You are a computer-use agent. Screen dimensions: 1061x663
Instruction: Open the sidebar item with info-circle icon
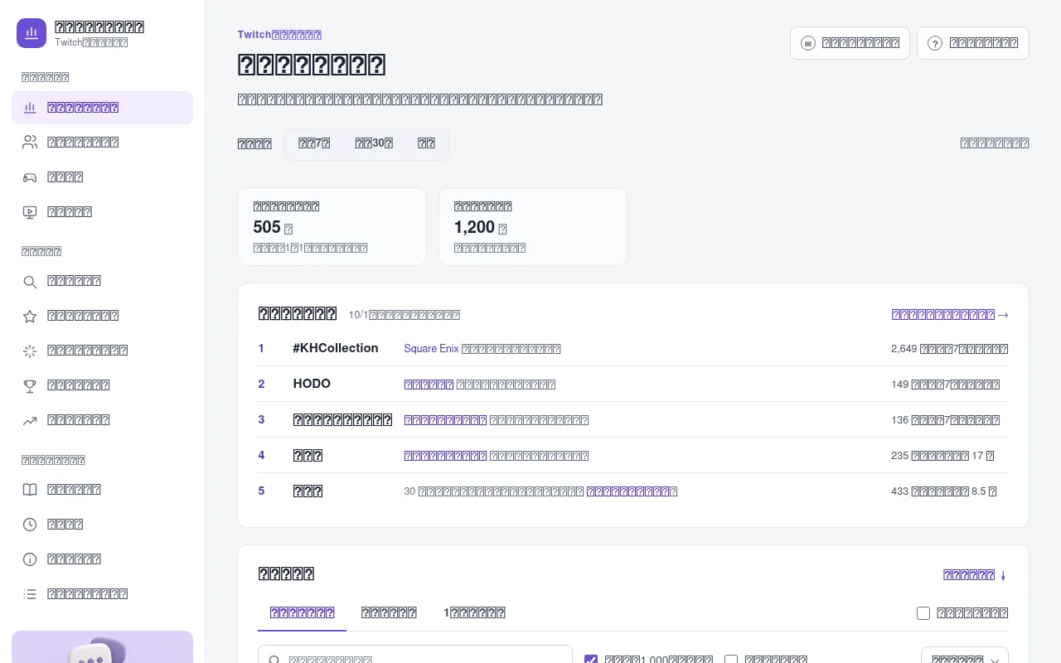click(102, 560)
